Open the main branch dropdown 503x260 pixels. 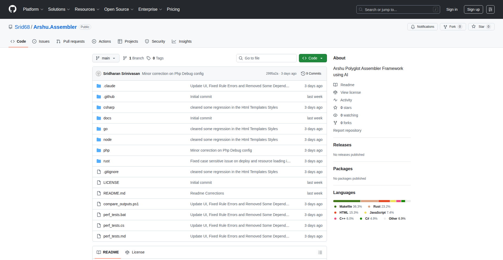point(106,58)
